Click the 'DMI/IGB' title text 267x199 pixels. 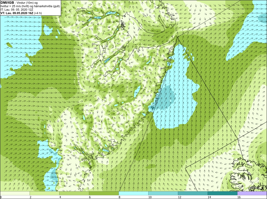coord(7,3)
